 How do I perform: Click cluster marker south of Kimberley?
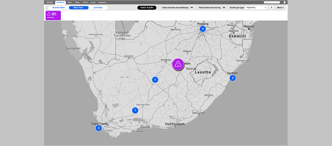(x=155, y=80)
